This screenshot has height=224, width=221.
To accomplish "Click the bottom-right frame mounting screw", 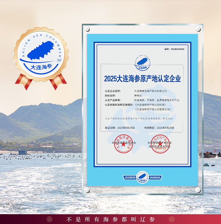I will click(198, 190).
